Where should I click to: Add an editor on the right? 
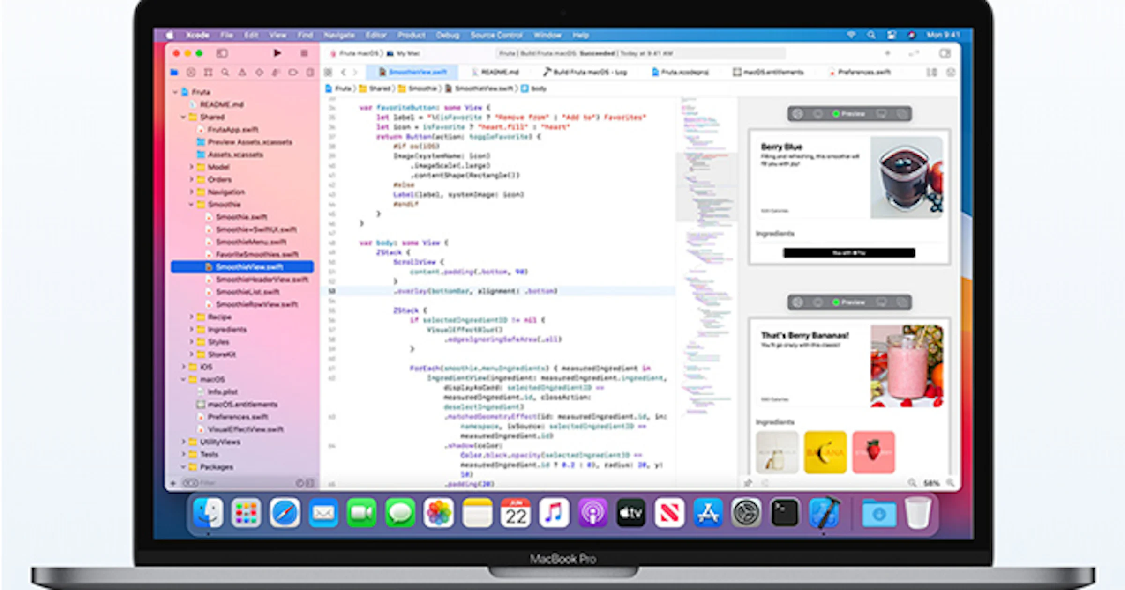coord(951,73)
